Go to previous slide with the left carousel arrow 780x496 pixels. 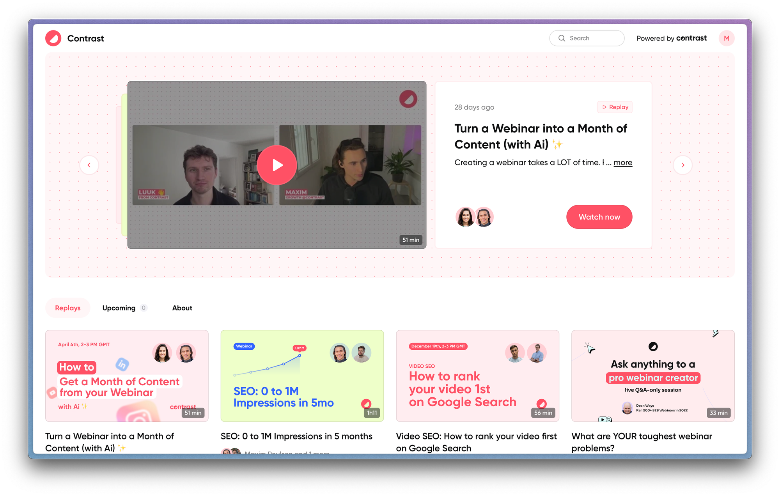(89, 165)
